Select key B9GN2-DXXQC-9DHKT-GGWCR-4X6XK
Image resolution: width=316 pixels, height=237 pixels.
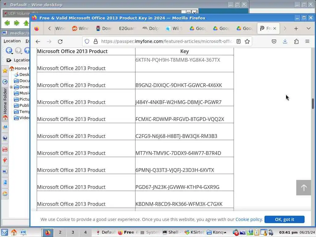179,85
